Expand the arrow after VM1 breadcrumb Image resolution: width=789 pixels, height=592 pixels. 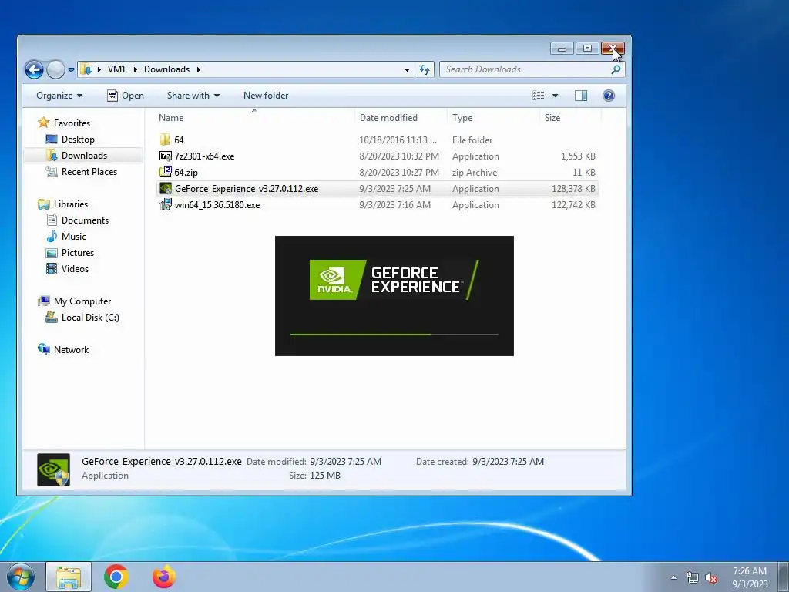135,69
